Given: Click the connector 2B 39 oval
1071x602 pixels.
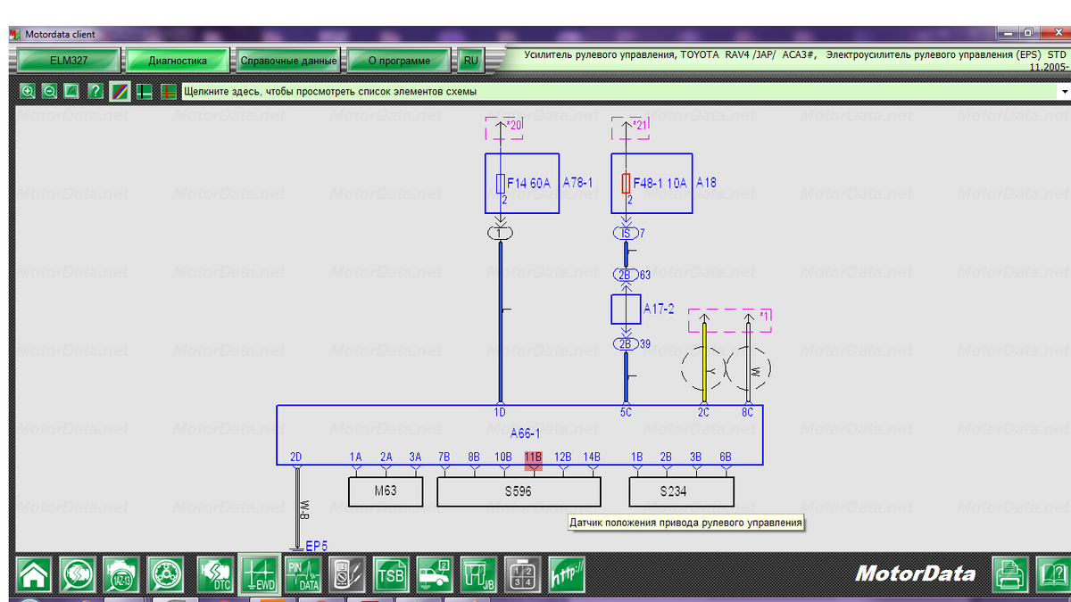Looking at the screenshot, I should click(x=626, y=343).
